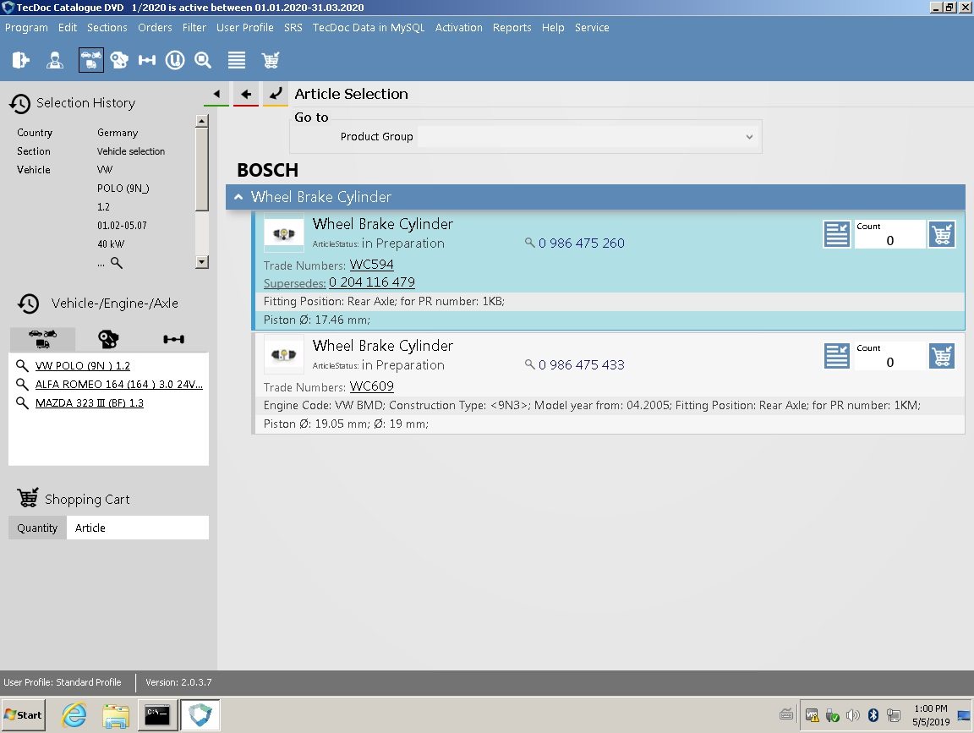Open thumbnail image of article WC594
974x733 pixels.
coord(284,233)
